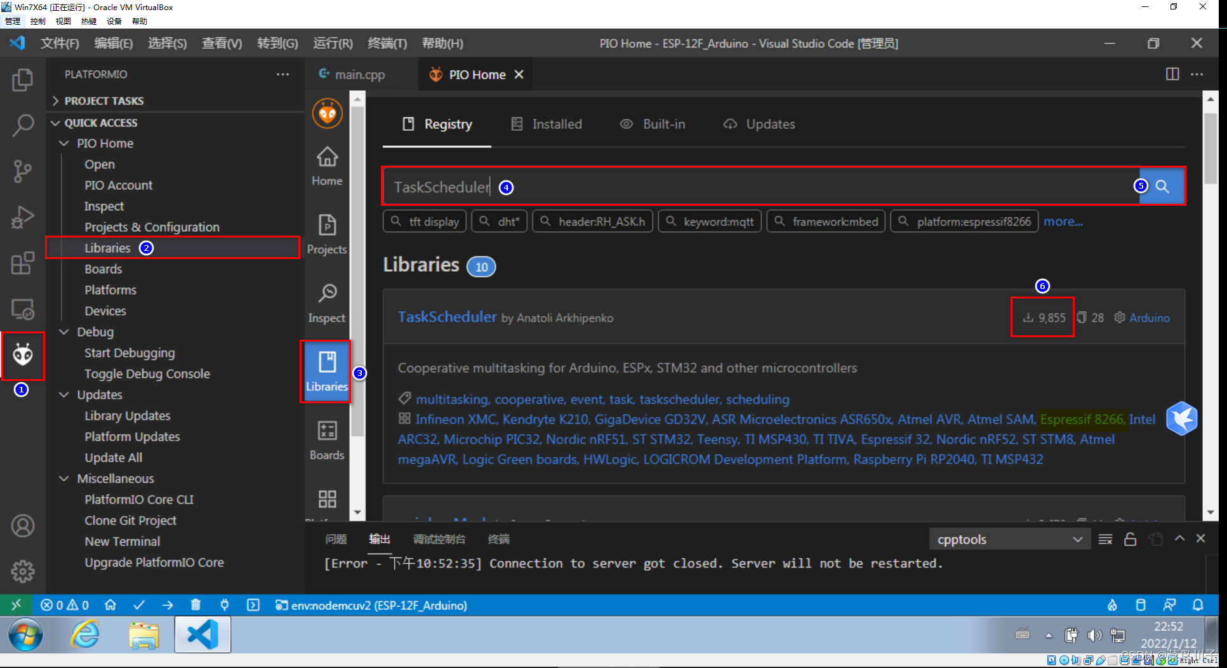Select the Inspect icon in PIO Home
The width and height of the screenshot is (1227, 668).
(x=326, y=302)
